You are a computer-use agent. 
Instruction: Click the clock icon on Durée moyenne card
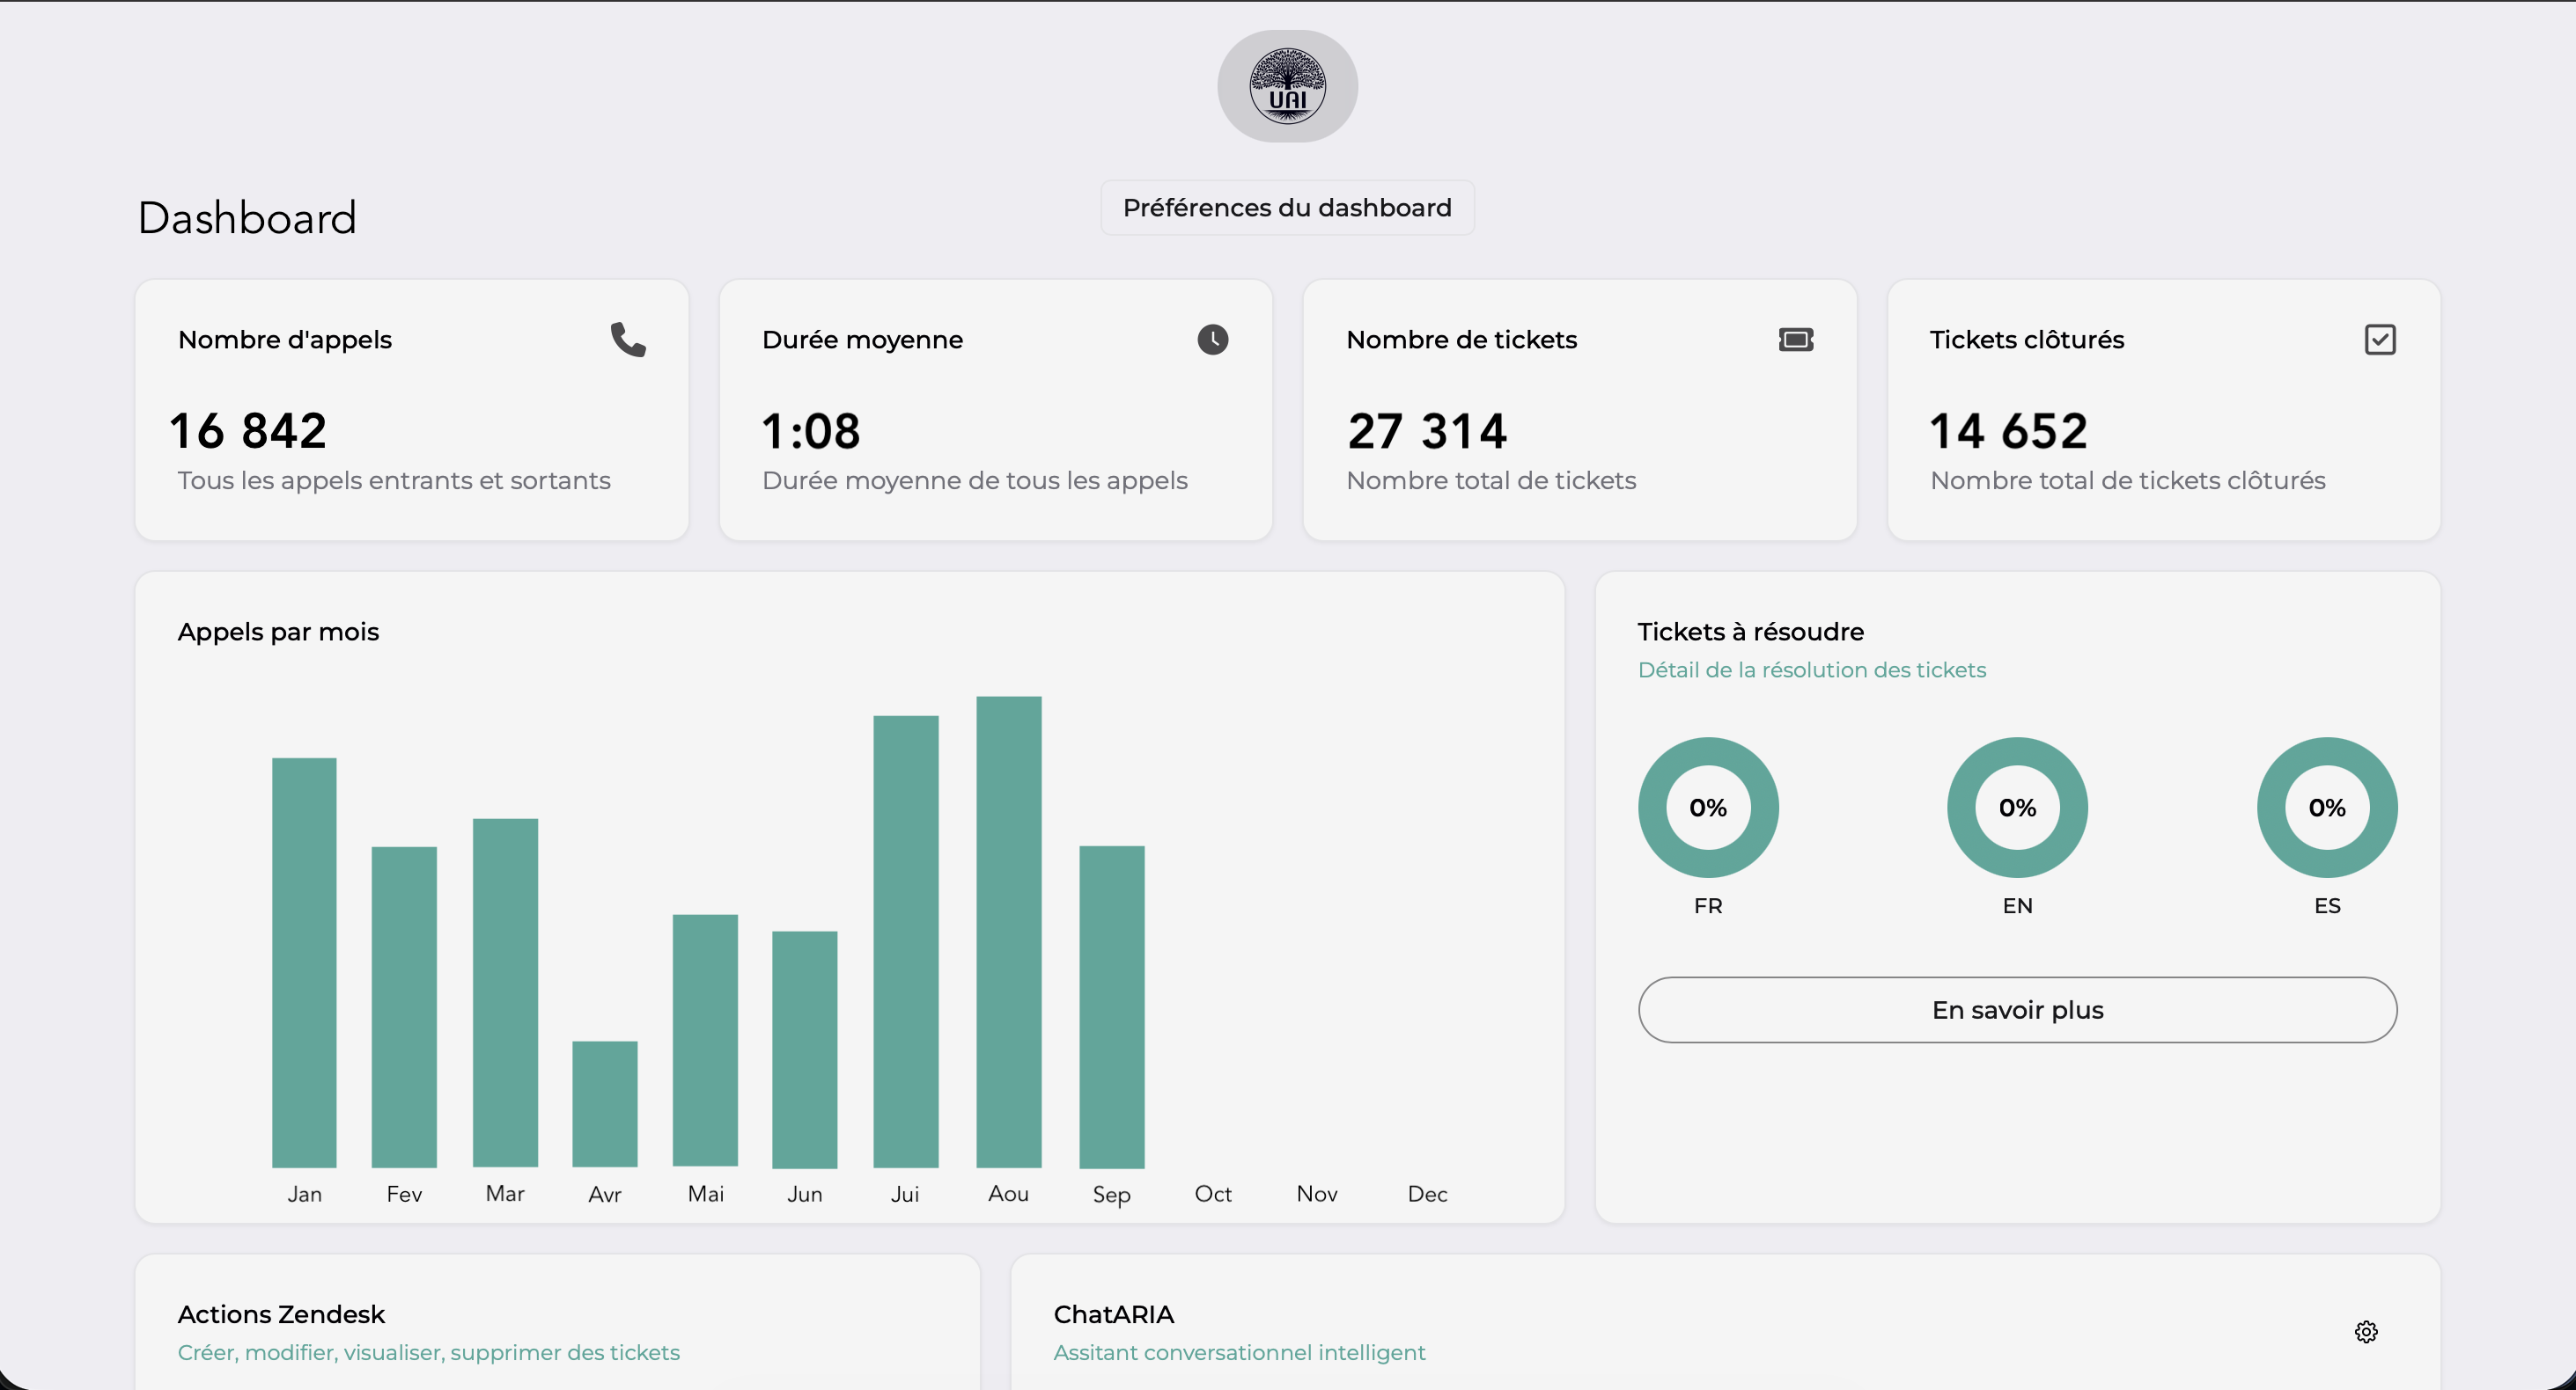click(1212, 340)
